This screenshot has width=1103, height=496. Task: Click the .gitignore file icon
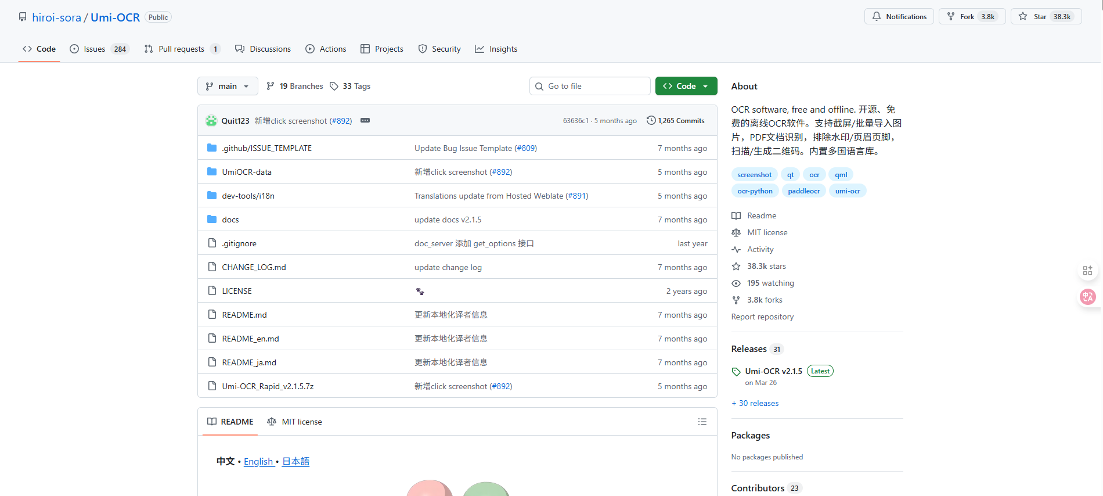pyautogui.click(x=212, y=243)
